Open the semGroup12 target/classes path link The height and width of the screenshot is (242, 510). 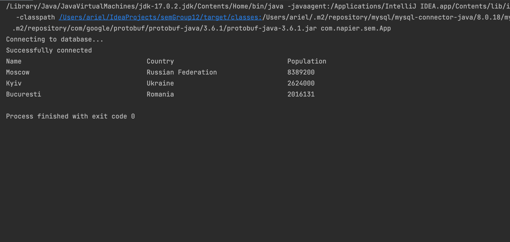coord(160,17)
